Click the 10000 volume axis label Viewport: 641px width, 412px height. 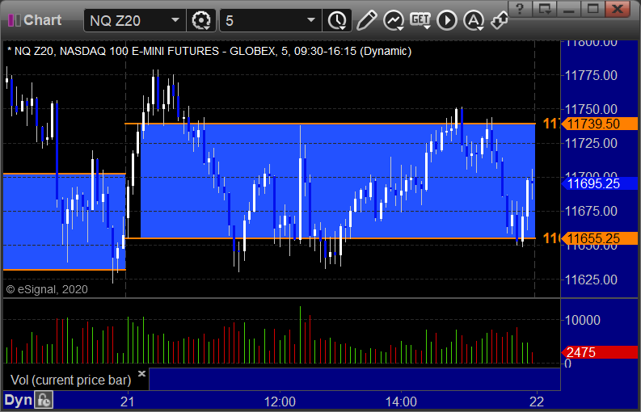point(583,320)
